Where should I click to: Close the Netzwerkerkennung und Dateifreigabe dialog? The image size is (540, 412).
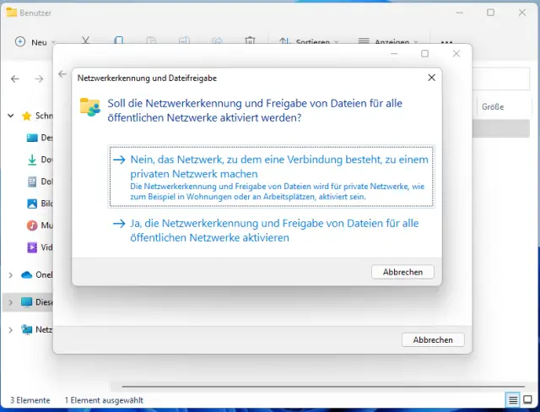(x=431, y=78)
